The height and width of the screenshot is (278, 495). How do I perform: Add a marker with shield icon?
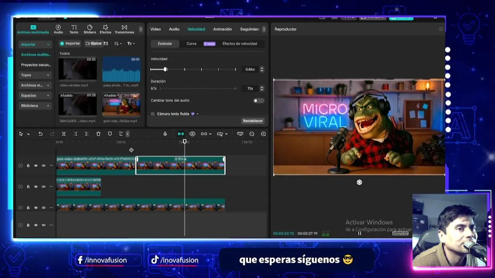tap(110, 134)
